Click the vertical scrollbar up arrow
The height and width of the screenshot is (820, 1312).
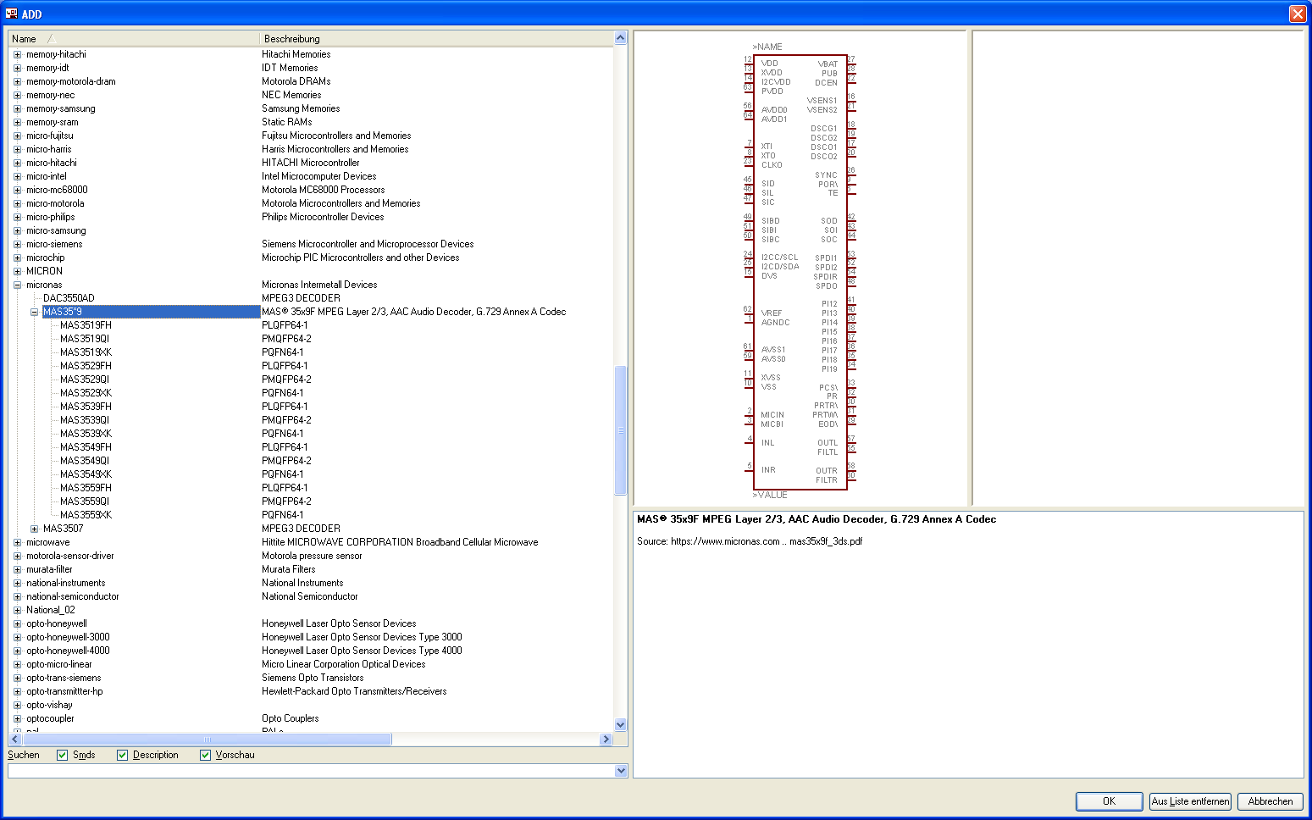(620, 38)
